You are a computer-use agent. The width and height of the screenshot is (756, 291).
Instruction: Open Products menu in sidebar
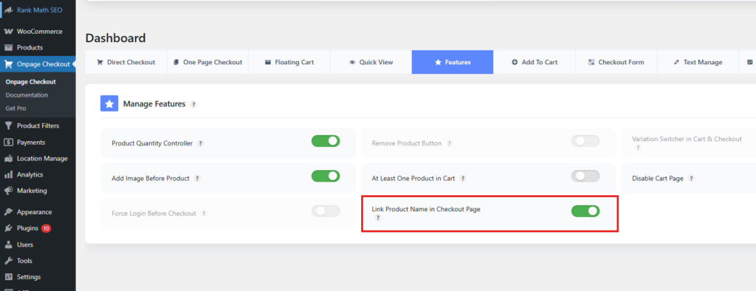point(38,48)
